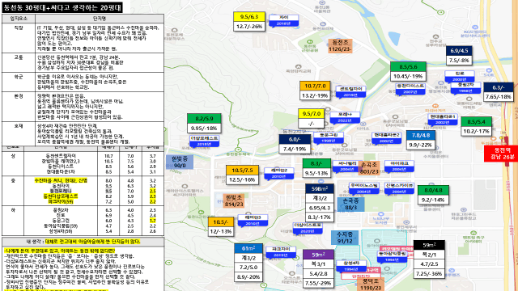The height and width of the screenshot is (291, 518).
Task: Select the 12.5/-16% value box
Action: pos(242,179)
